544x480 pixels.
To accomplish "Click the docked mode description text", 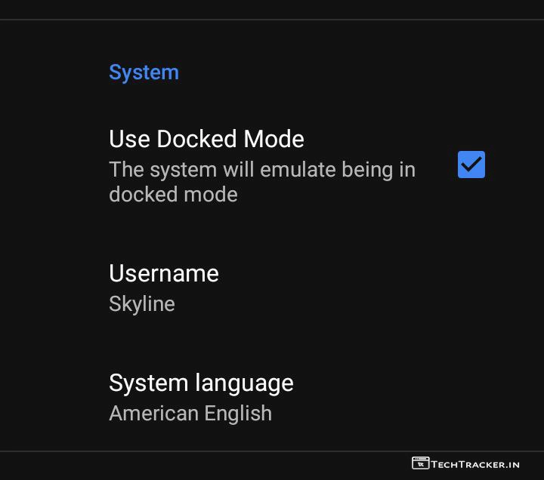I will click(261, 182).
